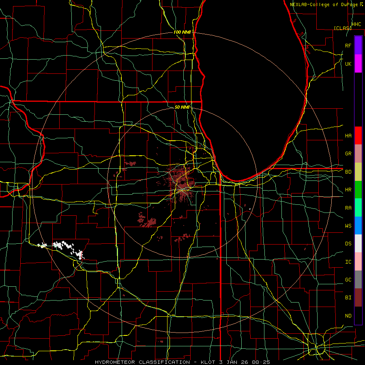Click the 'DS' legend label text

348,244
